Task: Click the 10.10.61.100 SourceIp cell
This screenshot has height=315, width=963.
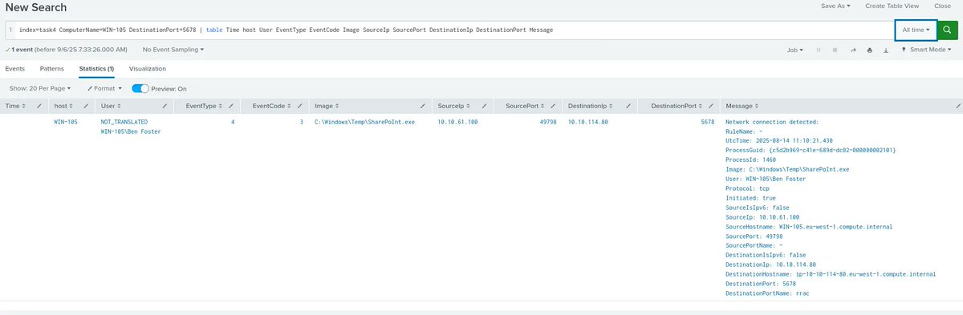Action: coord(457,122)
